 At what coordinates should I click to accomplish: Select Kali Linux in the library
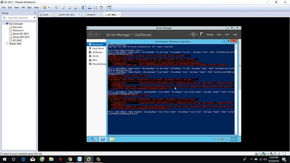[17, 27]
